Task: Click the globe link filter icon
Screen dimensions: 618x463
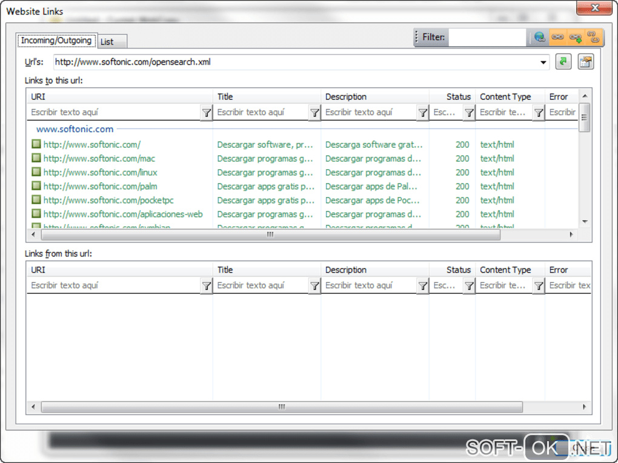Action: click(x=539, y=37)
